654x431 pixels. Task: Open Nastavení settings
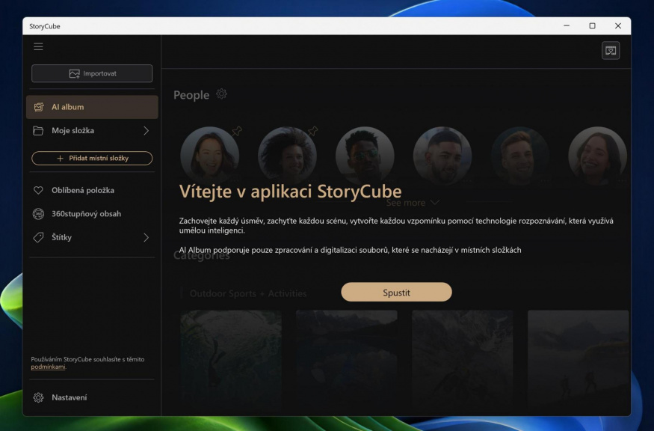tap(92, 397)
